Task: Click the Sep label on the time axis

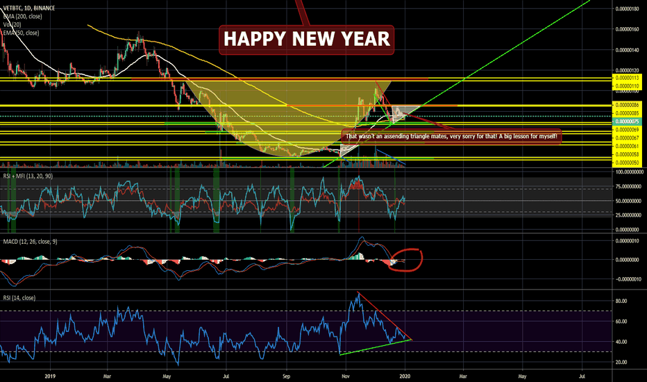Action: point(287,376)
